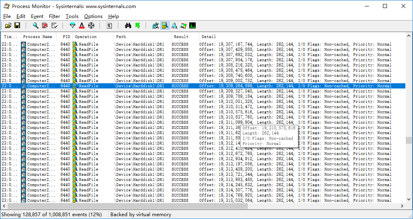
Task: Click the Save floppy disk icon
Action: click(x=17, y=26)
